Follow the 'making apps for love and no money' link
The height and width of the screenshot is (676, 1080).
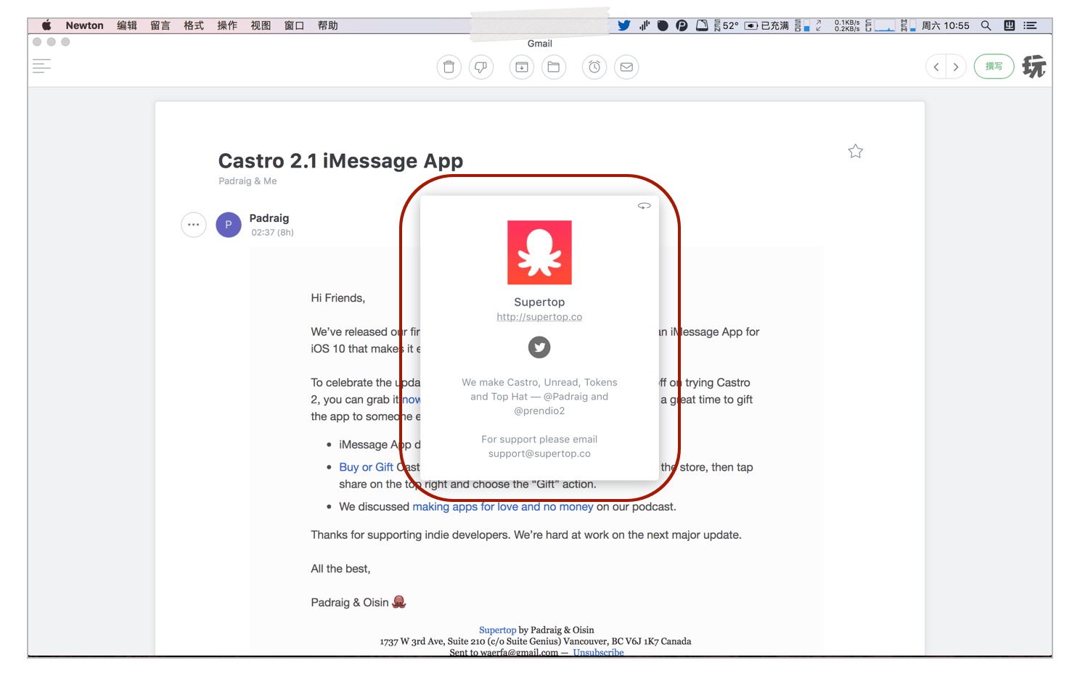(x=502, y=507)
